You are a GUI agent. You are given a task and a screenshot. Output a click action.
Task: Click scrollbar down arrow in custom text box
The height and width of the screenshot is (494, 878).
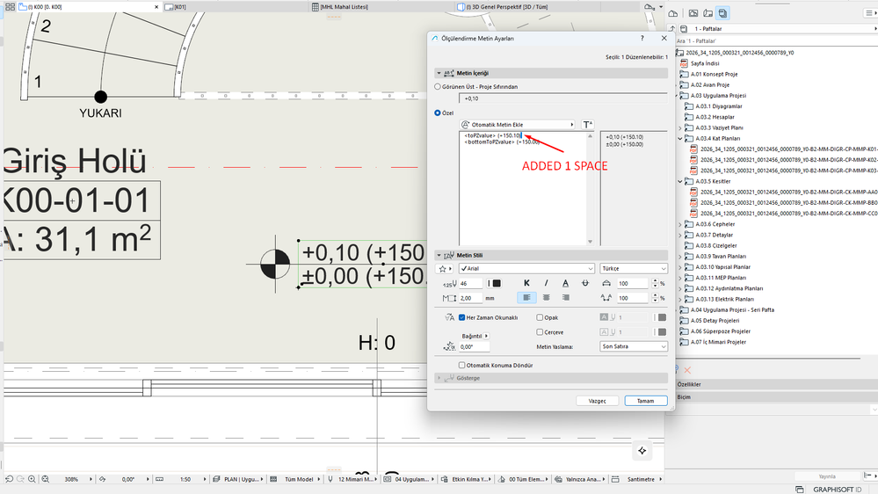591,242
